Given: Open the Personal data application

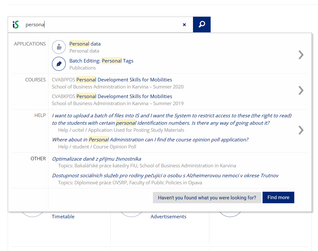Looking at the screenshot, I should coord(85,44).
